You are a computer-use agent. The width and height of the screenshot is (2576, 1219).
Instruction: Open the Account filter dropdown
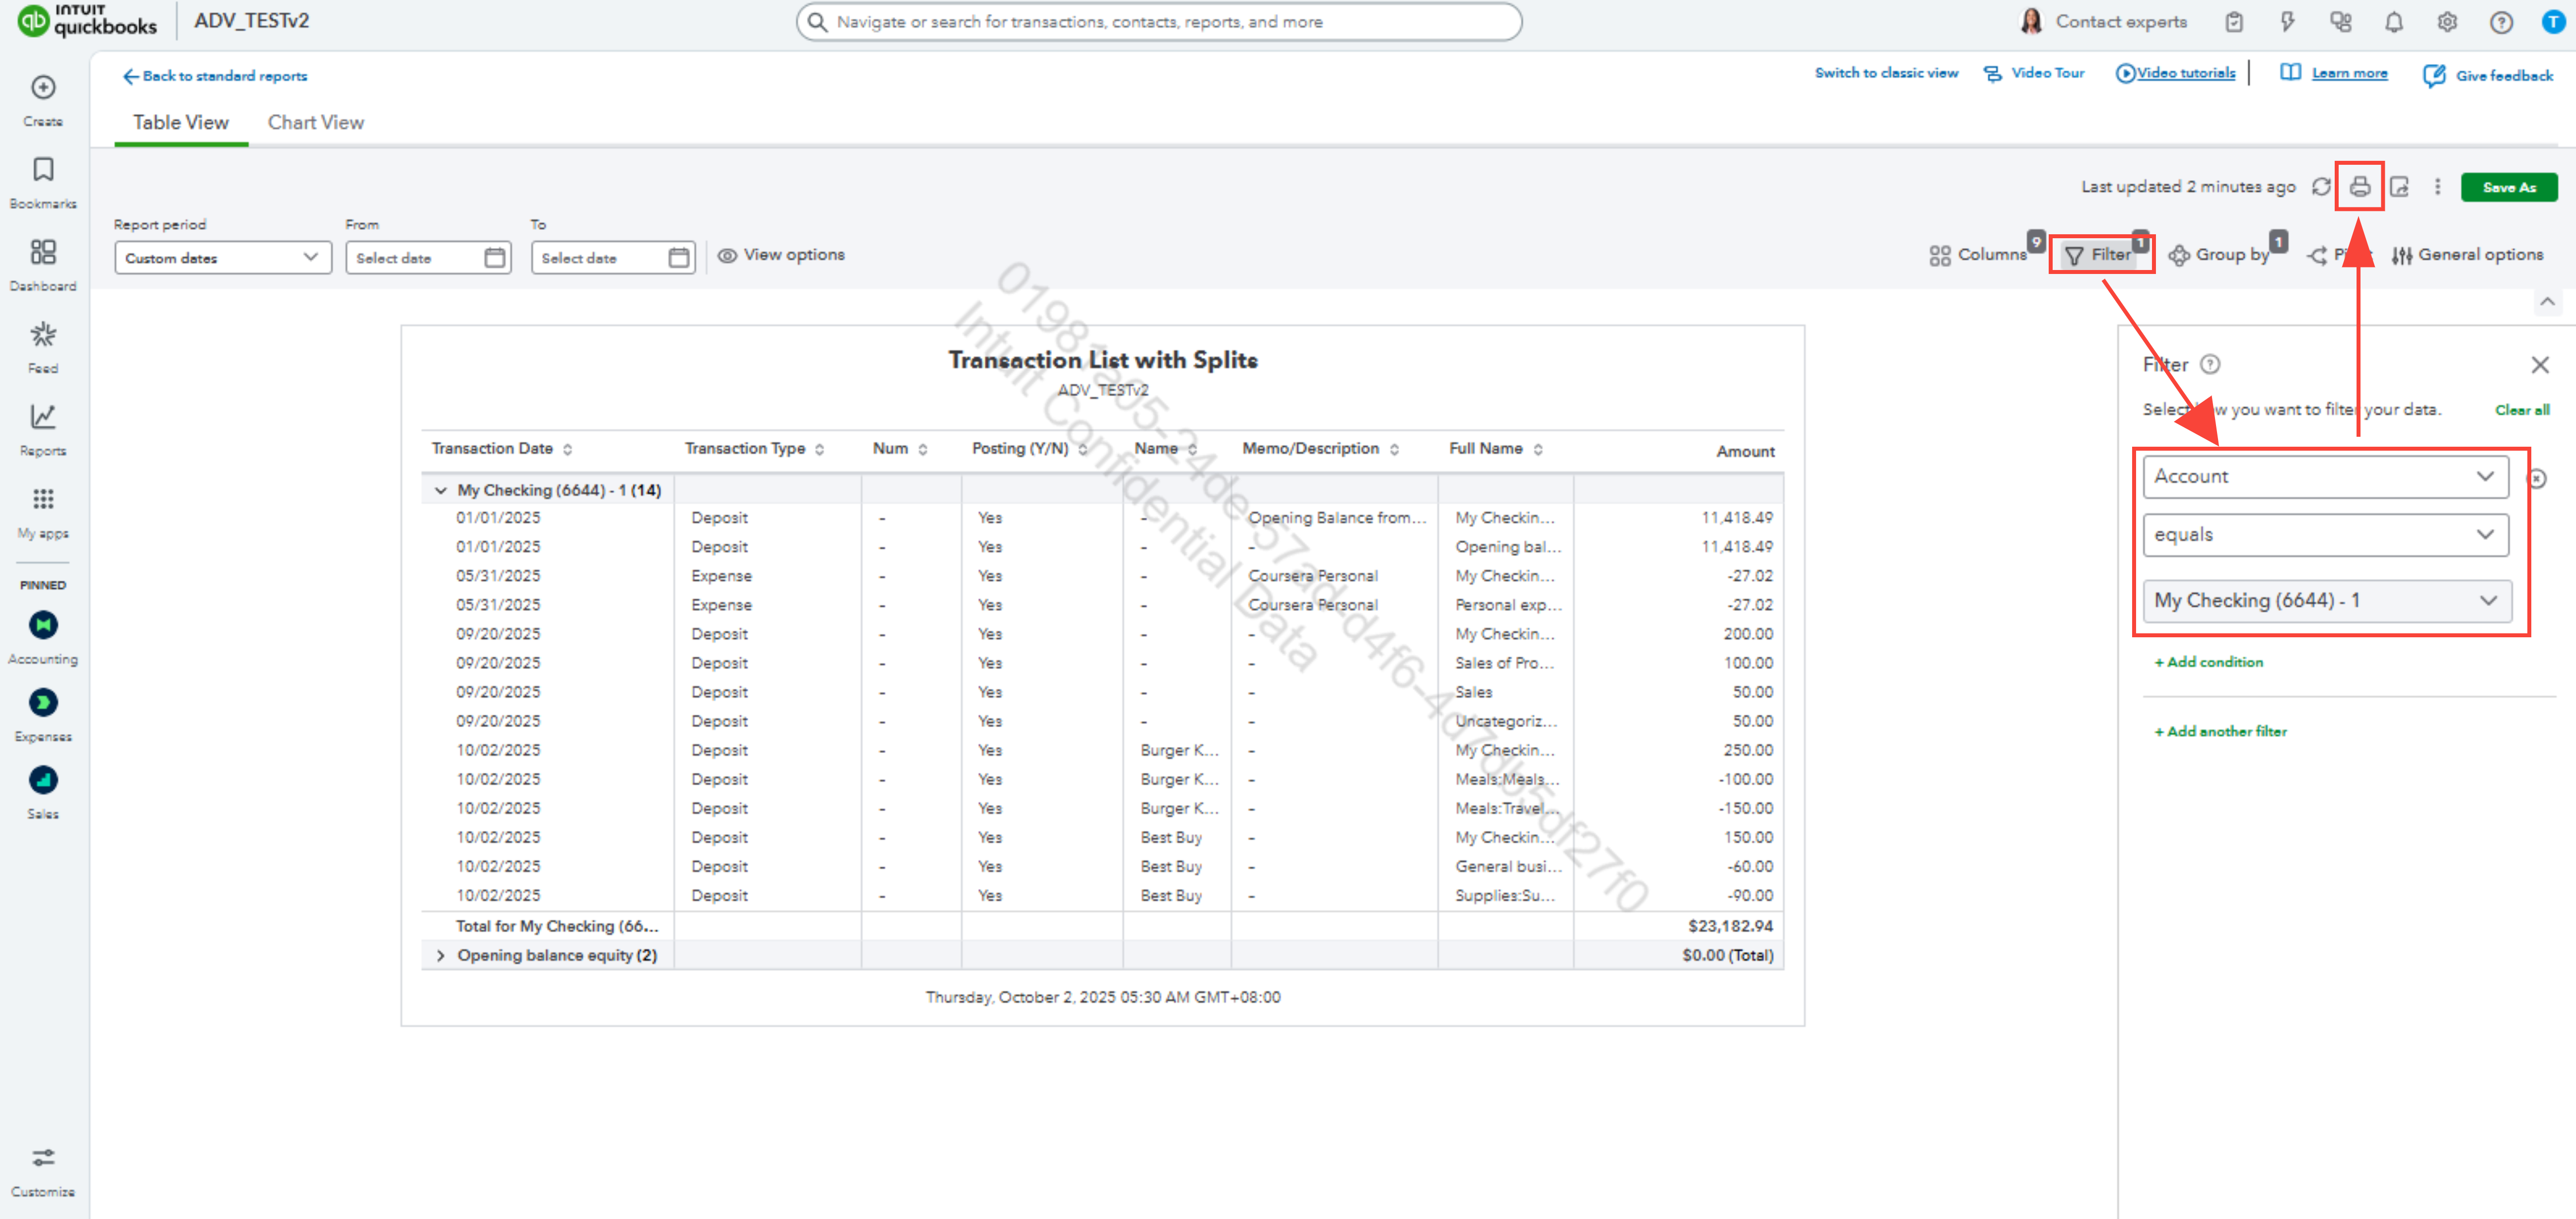click(2324, 476)
